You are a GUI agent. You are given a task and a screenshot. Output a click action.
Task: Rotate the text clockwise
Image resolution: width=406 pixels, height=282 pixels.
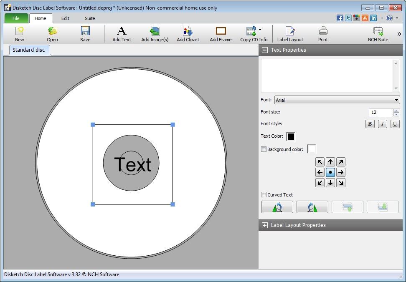pyautogui.click(x=312, y=206)
